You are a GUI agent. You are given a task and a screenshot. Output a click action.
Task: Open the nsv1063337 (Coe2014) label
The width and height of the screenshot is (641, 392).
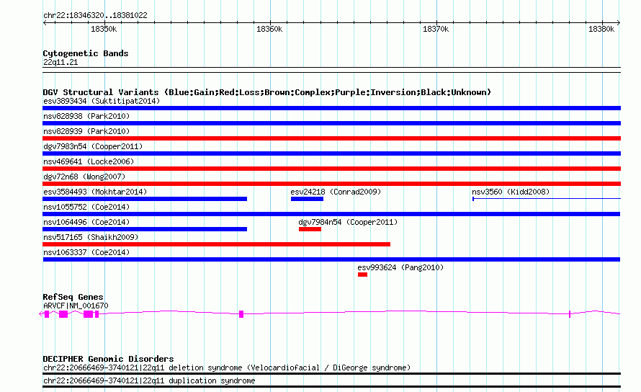86,252
